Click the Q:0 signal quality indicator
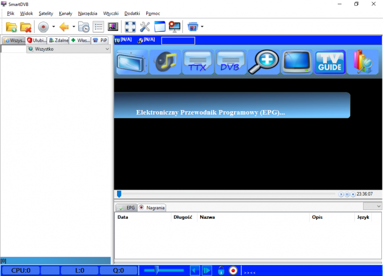Screen dimensions: 383x276 click(x=119, y=271)
